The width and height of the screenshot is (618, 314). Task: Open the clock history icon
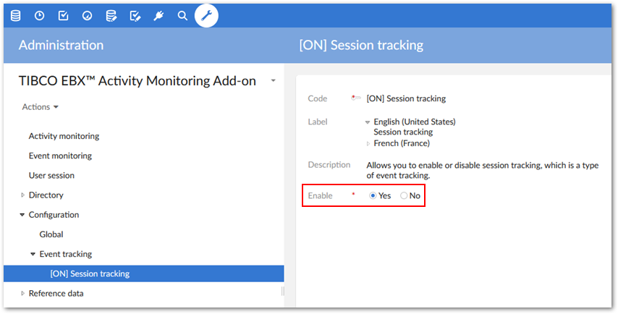click(x=39, y=16)
